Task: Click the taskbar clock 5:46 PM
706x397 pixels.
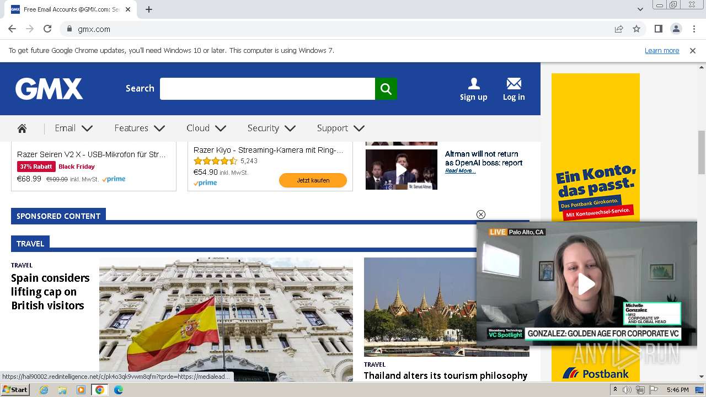Action: pos(677,390)
